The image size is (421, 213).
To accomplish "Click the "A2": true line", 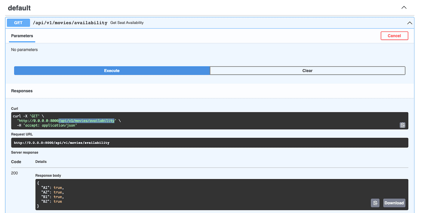I will (52, 192).
